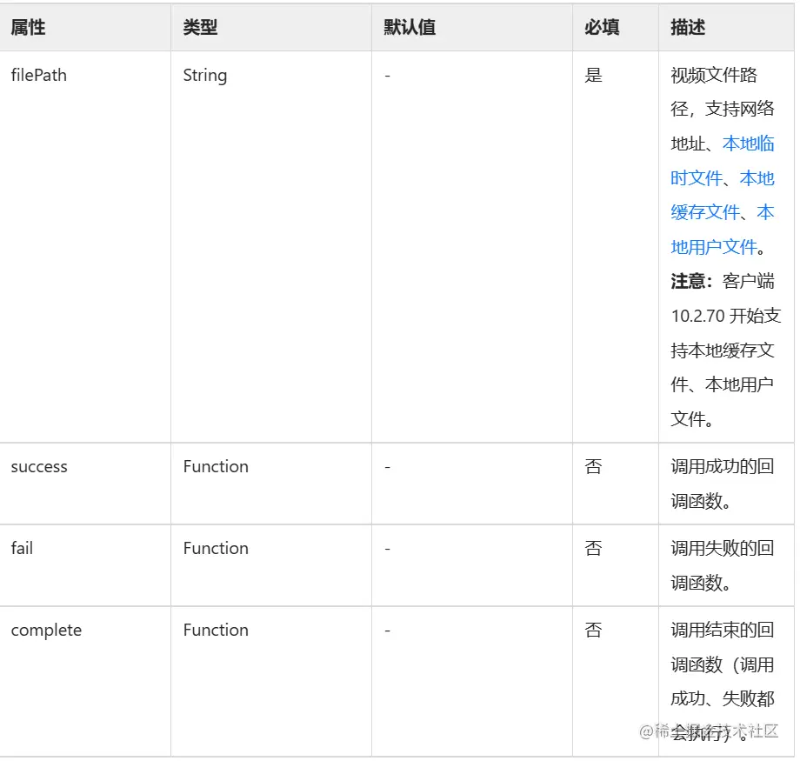Click Function in the fail row
Image resolution: width=800 pixels, height=761 pixels.
point(216,548)
